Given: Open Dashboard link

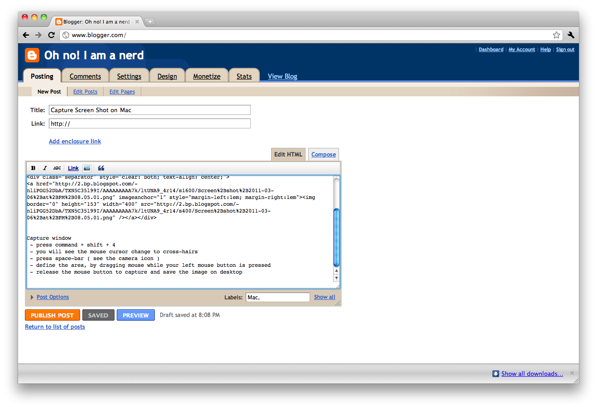Looking at the screenshot, I should [x=491, y=49].
